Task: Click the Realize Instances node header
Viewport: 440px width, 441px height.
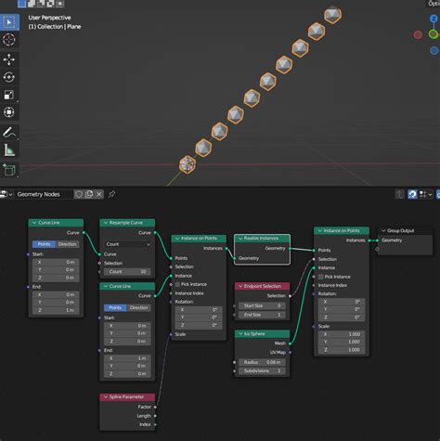Action: click(262, 239)
